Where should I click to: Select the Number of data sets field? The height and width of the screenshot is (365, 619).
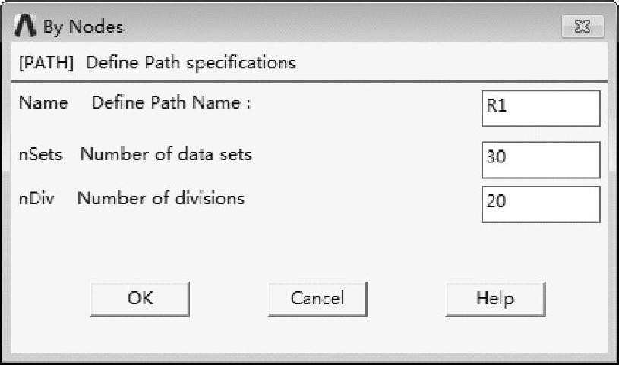540,159
